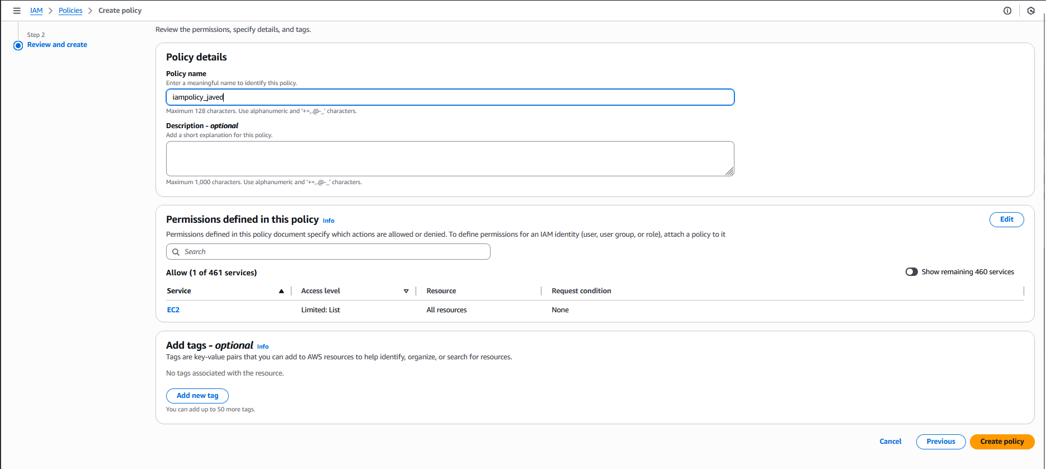The height and width of the screenshot is (469, 1046).
Task: Grab the Description textarea resize handle
Action: [x=730, y=172]
